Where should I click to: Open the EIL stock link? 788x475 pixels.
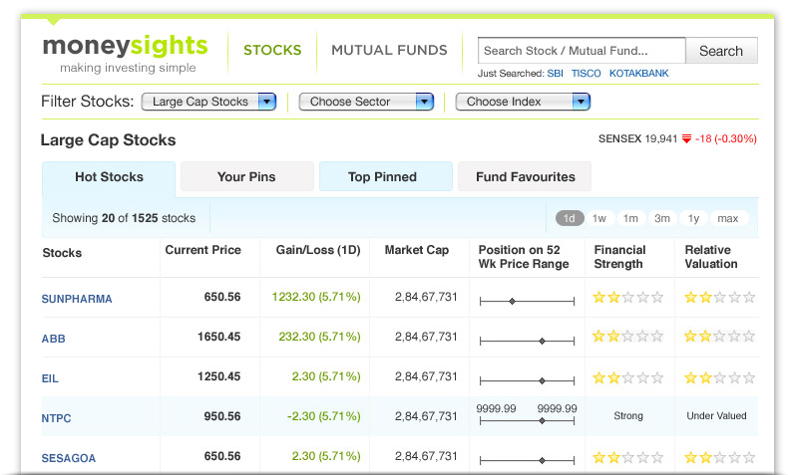pos(50,378)
